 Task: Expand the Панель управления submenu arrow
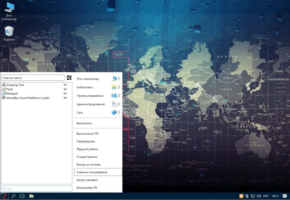[119, 96]
